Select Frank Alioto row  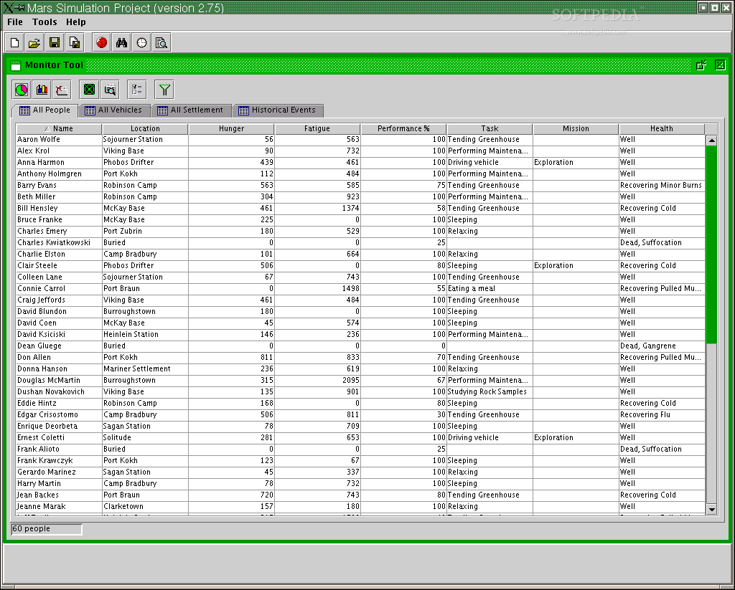[360, 449]
